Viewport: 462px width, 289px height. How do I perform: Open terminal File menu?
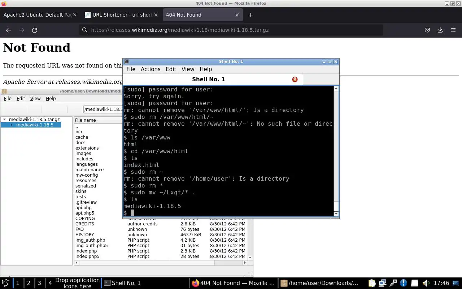point(131,69)
